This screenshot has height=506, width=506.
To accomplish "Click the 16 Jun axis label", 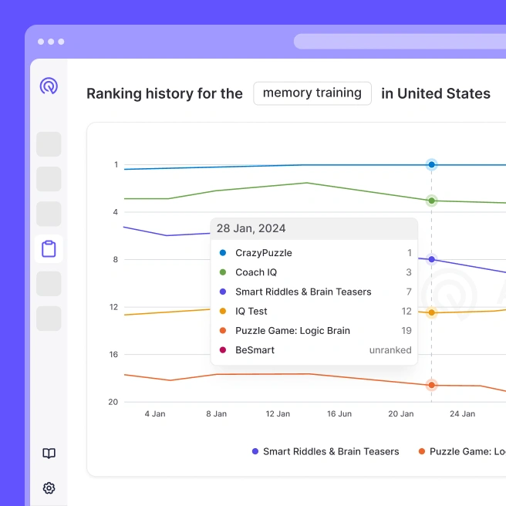I will [x=339, y=413].
